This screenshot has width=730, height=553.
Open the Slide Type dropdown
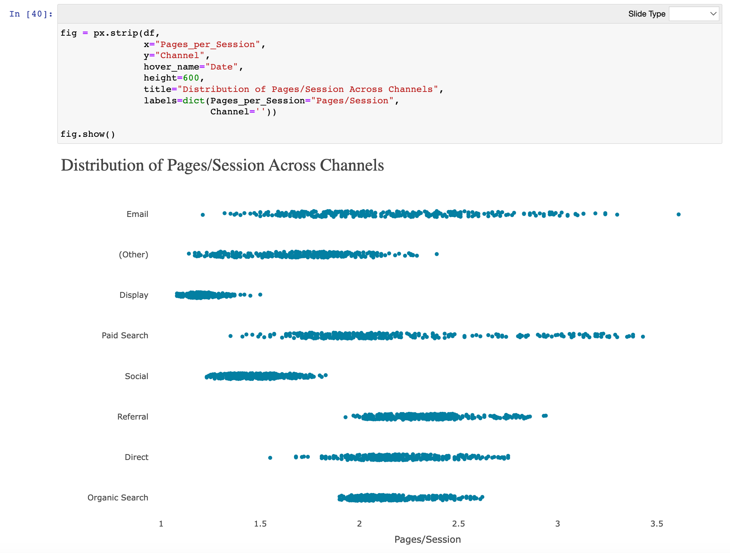point(693,14)
